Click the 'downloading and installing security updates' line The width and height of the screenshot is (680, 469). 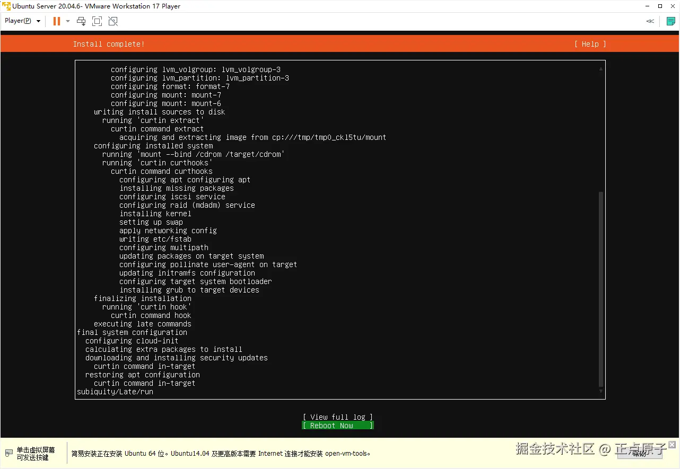pyautogui.click(x=177, y=358)
